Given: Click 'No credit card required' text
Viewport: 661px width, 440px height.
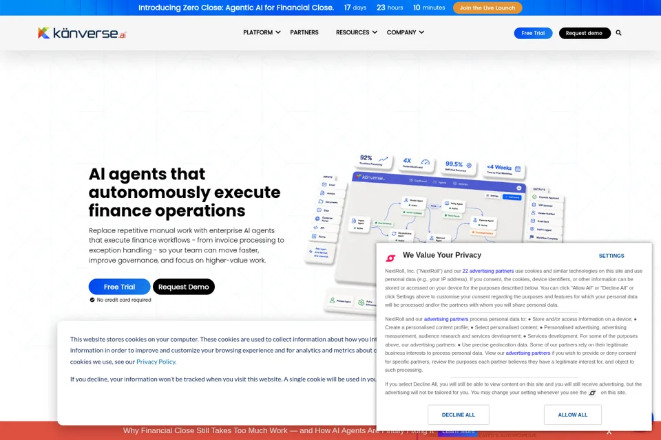Looking at the screenshot, I should [123, 300].
